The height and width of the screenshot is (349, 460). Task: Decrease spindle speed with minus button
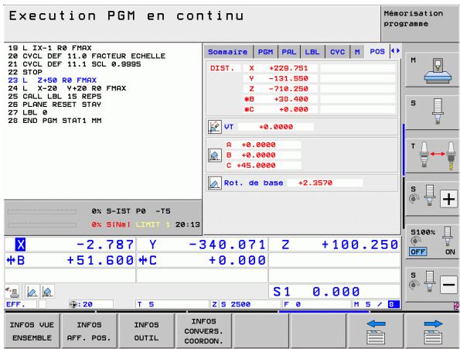[x=448, y=285]
